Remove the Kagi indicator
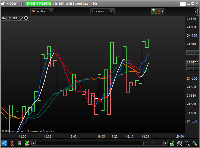Viewport: 200px width, 148px height. click(26, 18)
